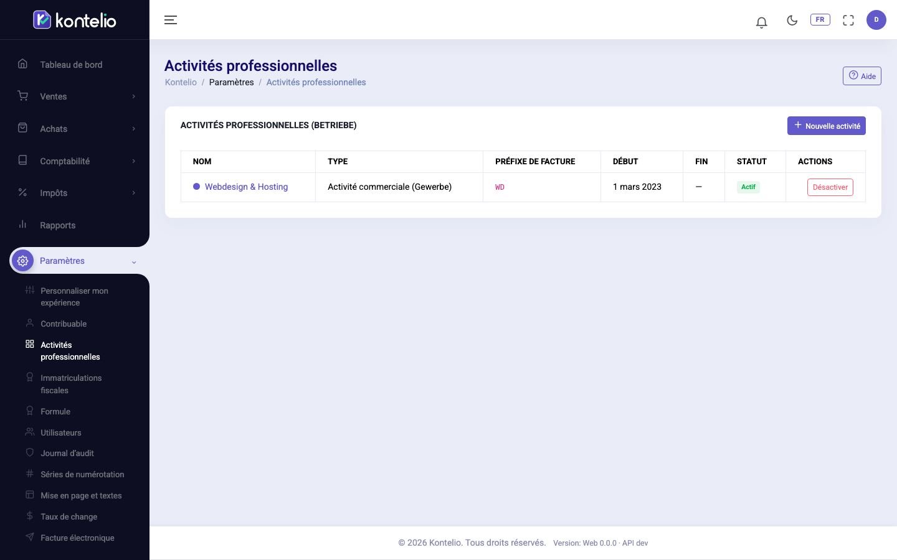Click the Comptabilité book icon
This screenshot has height=560, width=897.
[x=23, y=160]
